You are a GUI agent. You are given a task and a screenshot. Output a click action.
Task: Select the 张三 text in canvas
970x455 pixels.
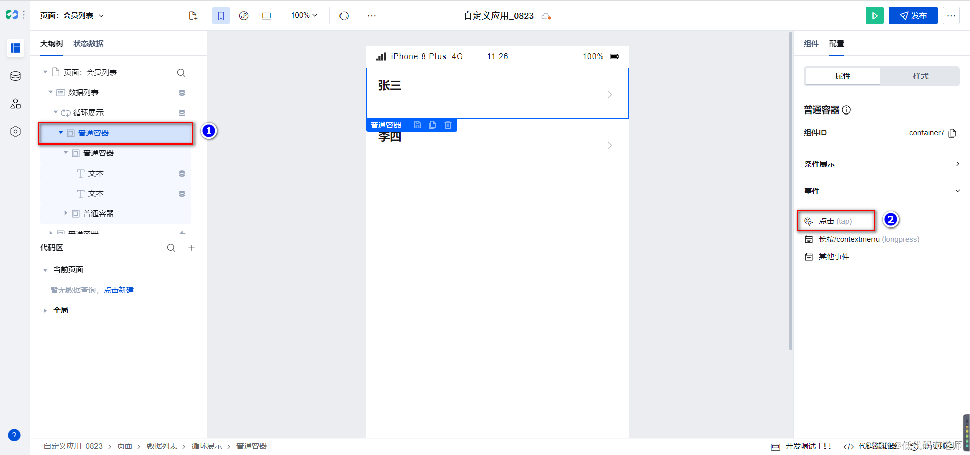pos(390,86)
